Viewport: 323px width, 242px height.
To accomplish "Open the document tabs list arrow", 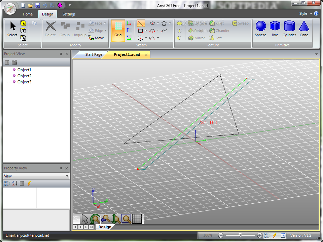I will coord(316,54).
